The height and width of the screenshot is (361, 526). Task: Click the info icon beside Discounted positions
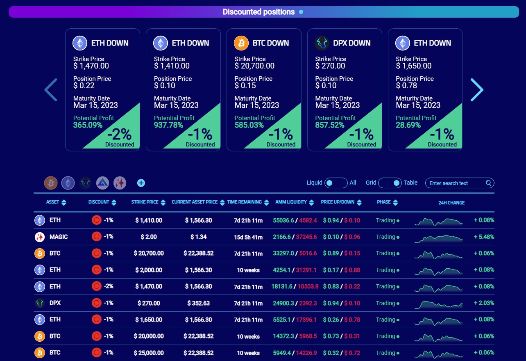(x=301, y=12)
